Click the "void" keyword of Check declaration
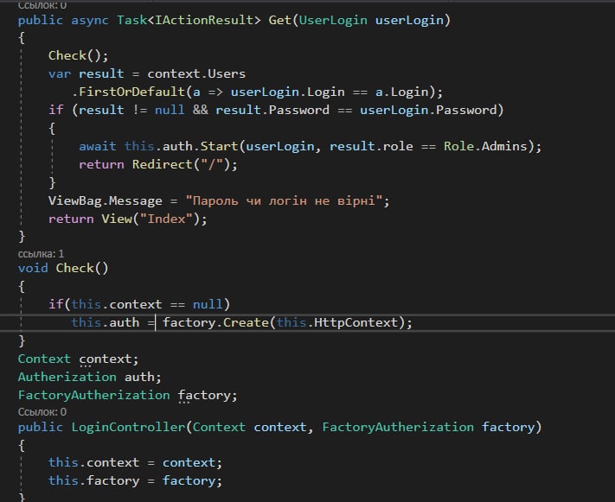 [x=33, y=268]
